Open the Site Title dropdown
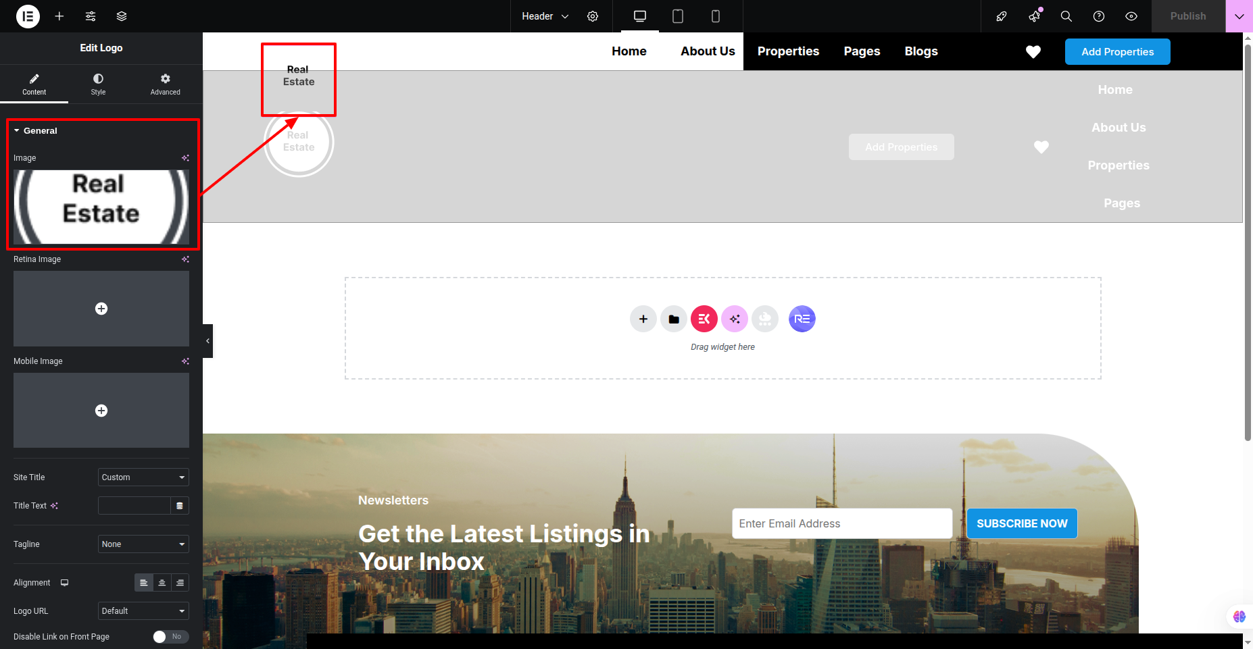This screenshot has width=1253, height=649. pos(143,477)
